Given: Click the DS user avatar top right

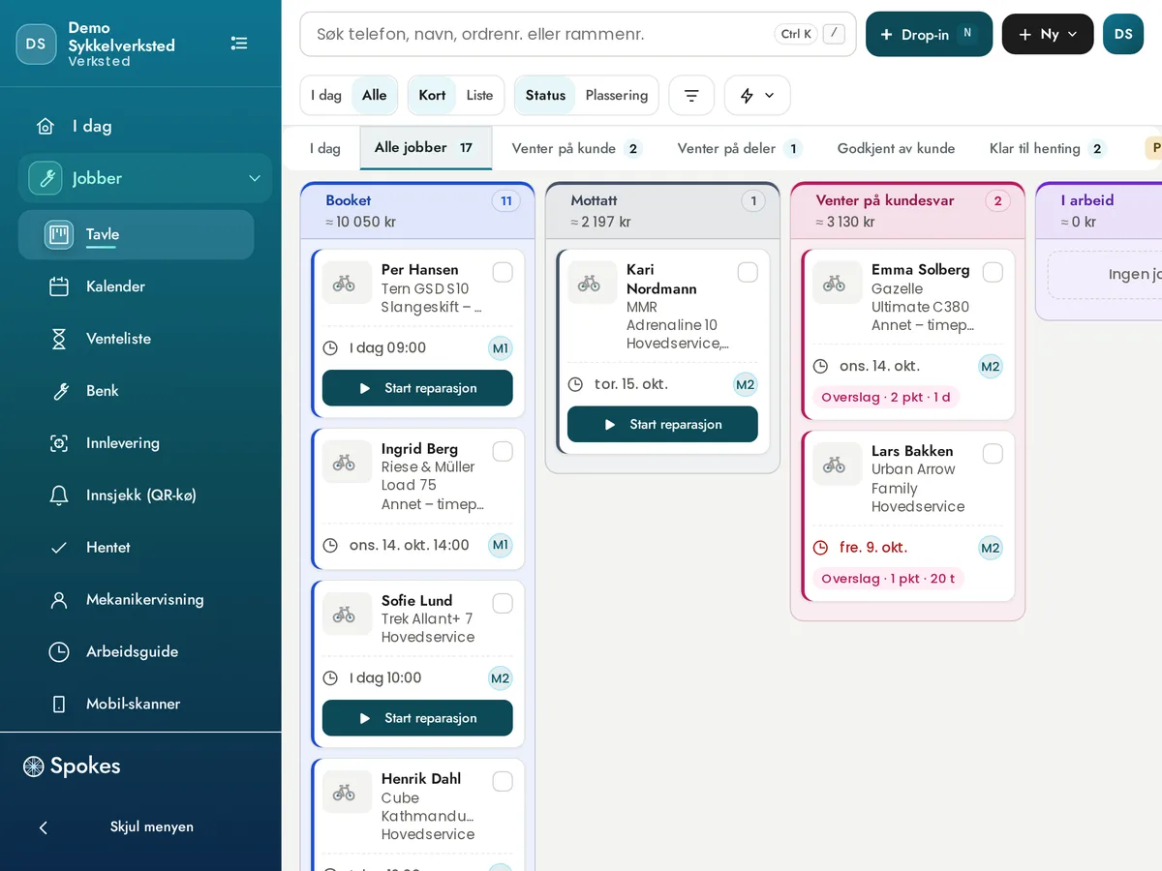Looking at the screenshot, I should click(1123, 34).
